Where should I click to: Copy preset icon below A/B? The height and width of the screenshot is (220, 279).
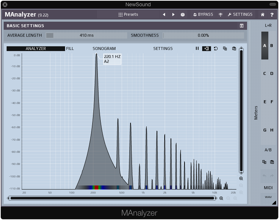[x=264, y=162]
